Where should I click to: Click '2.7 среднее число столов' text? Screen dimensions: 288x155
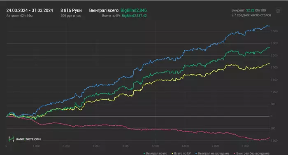[251, 15]
